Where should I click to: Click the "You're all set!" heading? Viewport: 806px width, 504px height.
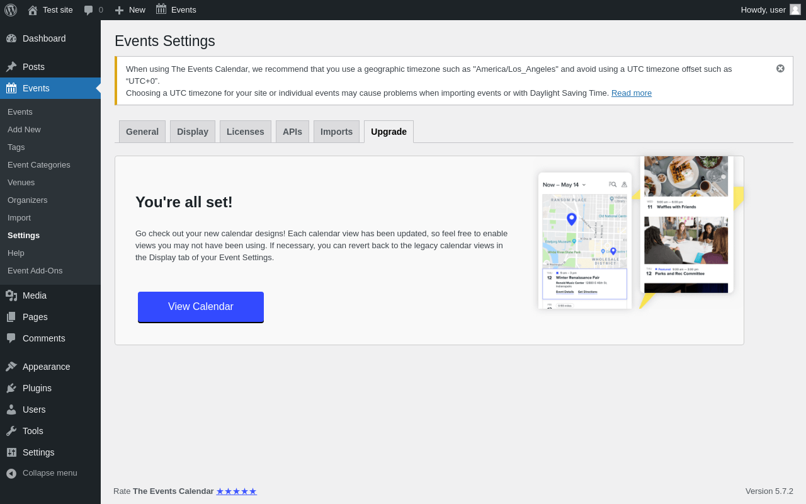pos(184,202)
